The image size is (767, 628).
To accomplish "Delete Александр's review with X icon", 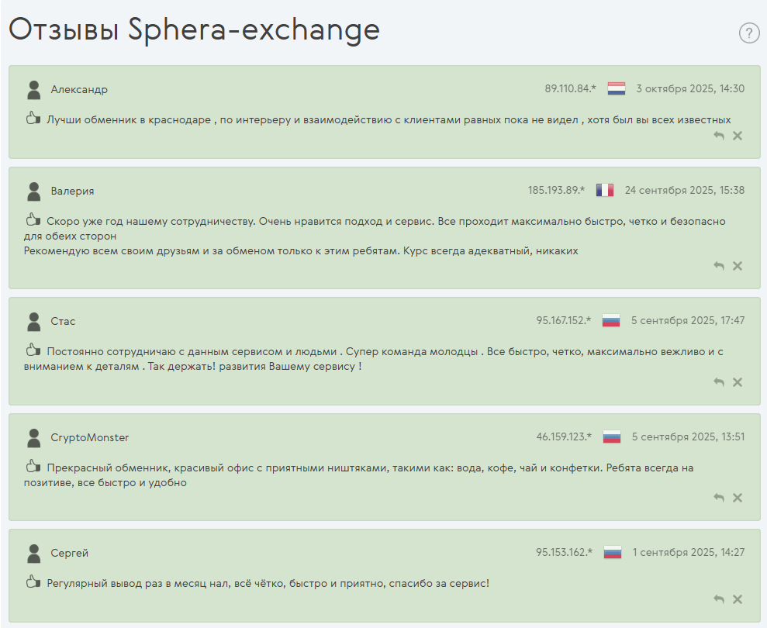I will [738, 136].
